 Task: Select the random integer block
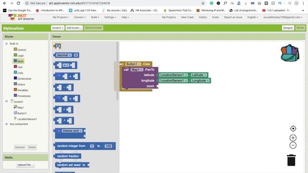tap(85, 146)
